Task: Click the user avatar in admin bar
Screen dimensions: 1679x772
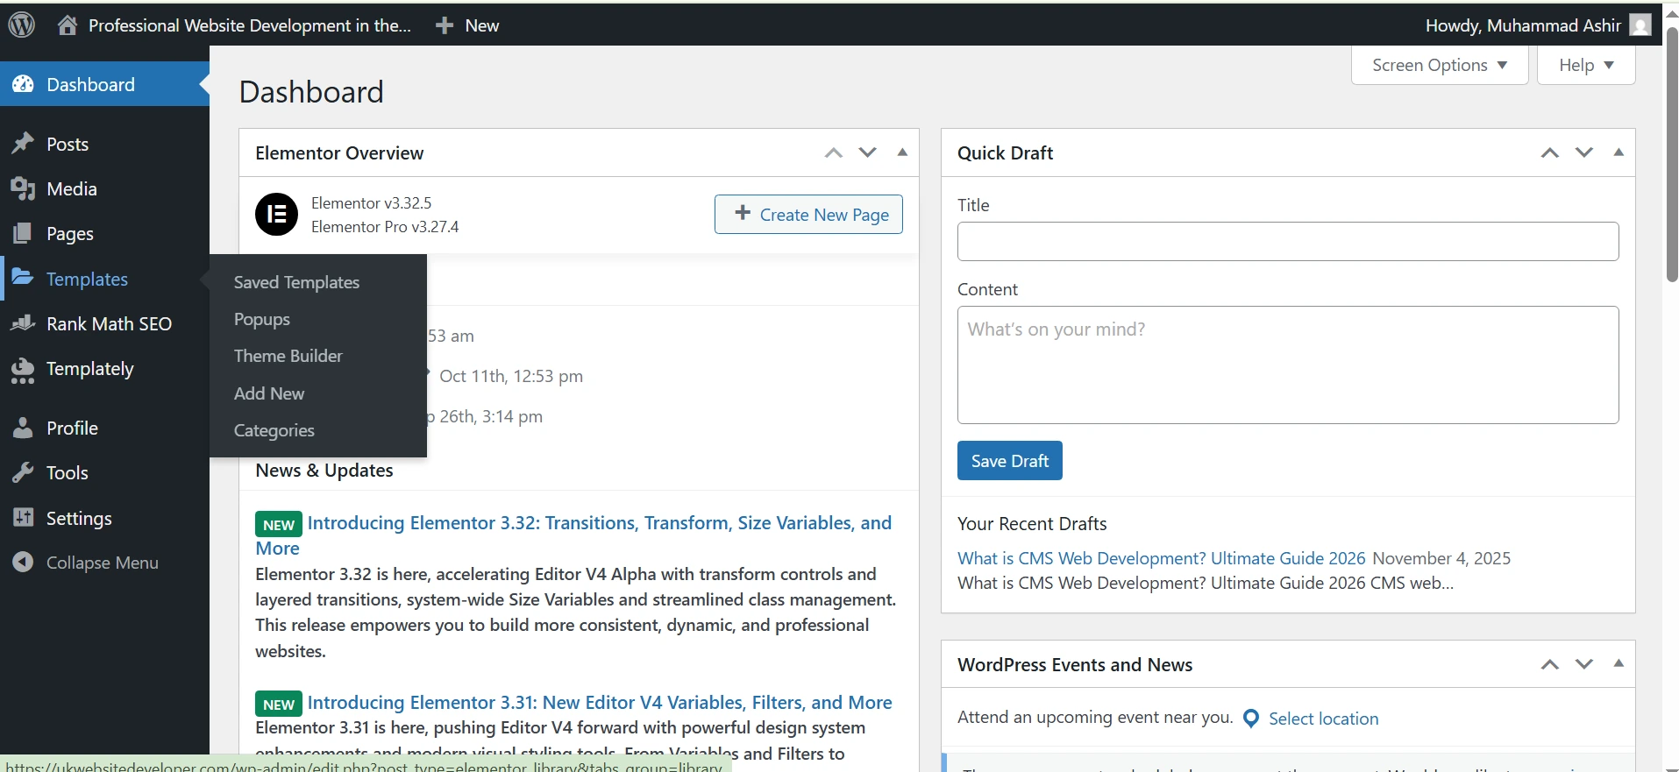Action: point(1640,25)
